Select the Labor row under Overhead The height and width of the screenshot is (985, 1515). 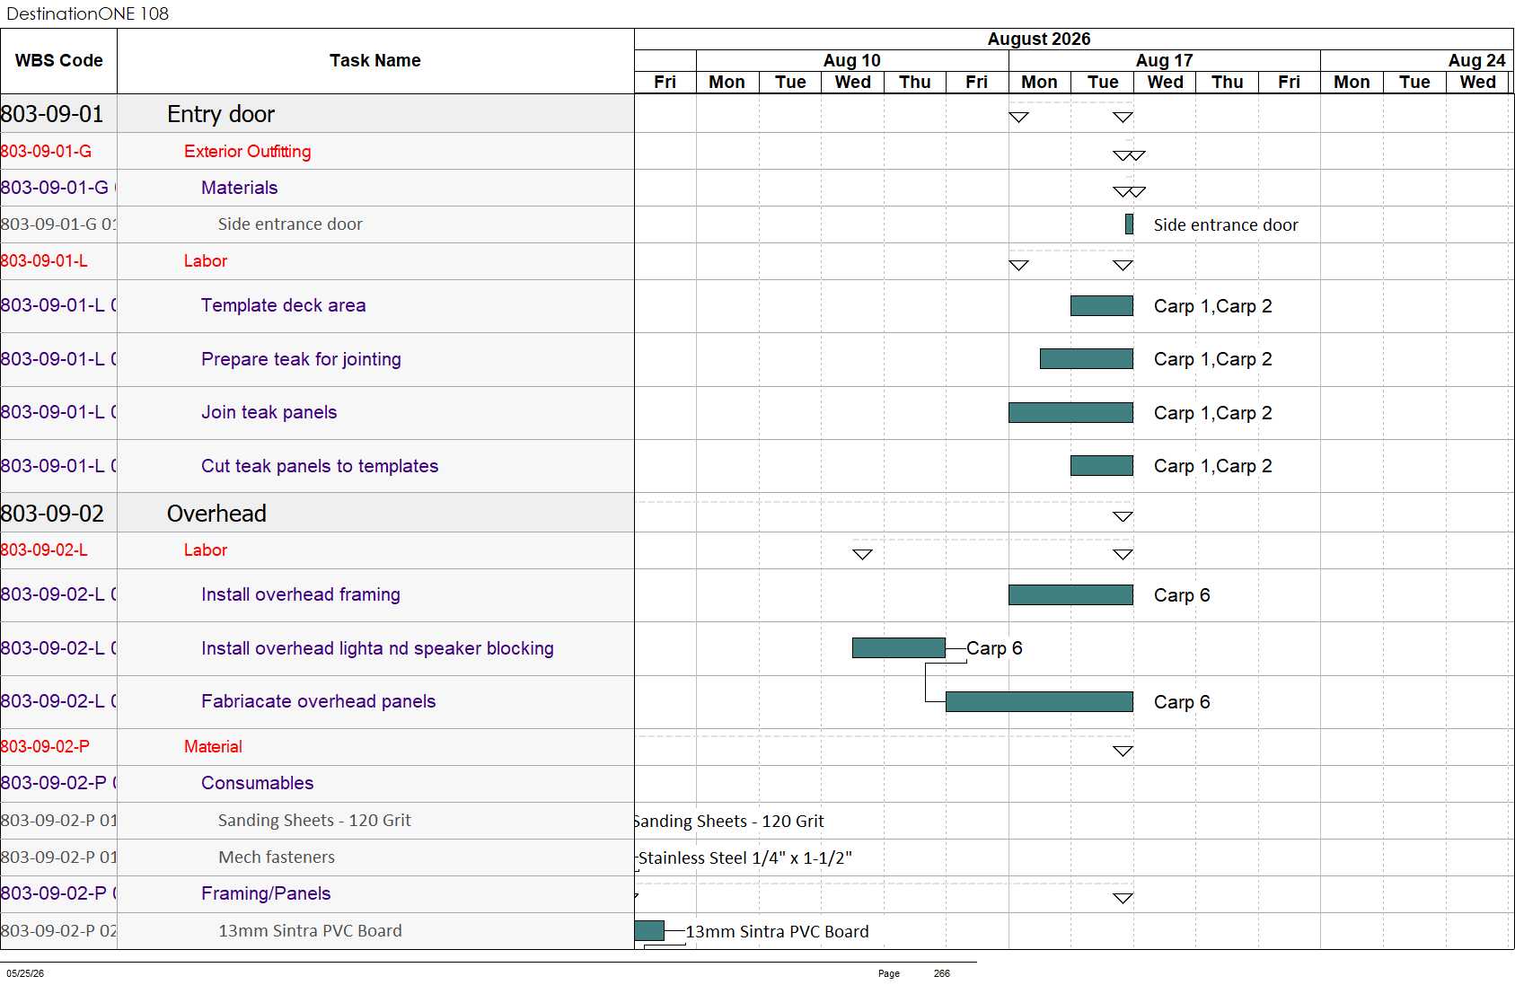(206, 550)
